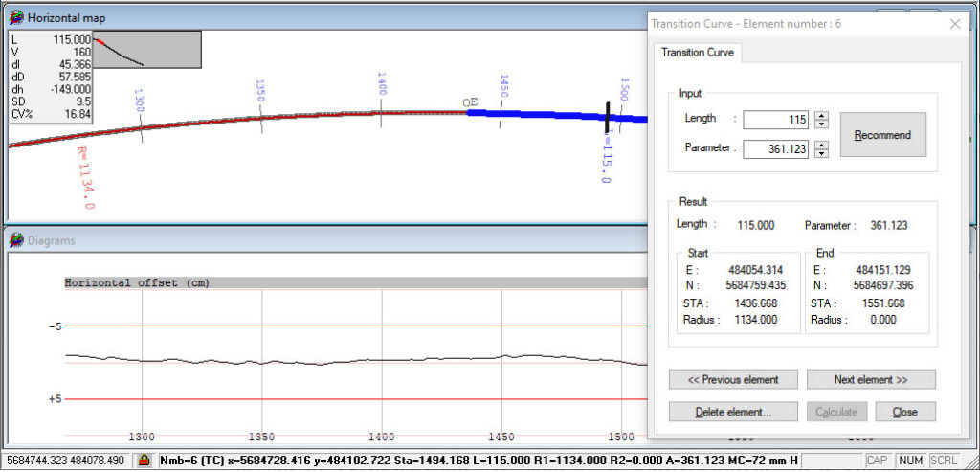Increase the Parameter value with the up arrow

coord(822,145)
